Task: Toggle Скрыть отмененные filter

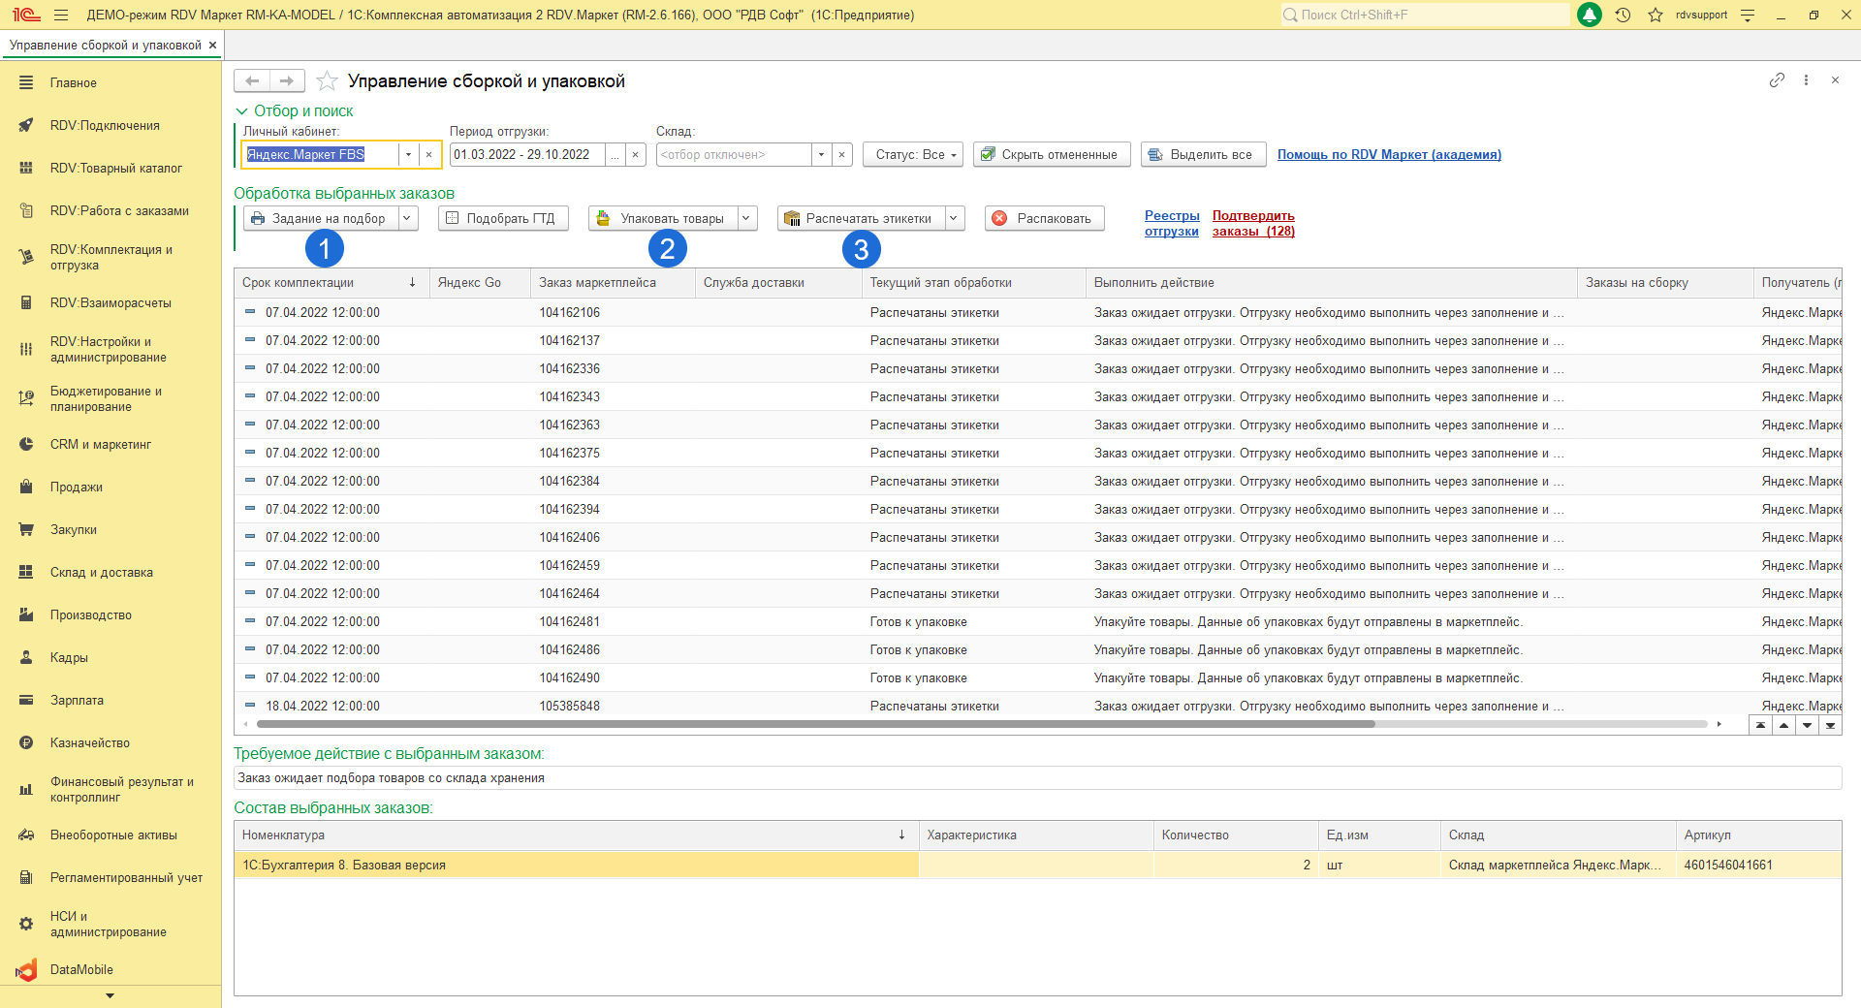Action: click(x=1051, y=154)
